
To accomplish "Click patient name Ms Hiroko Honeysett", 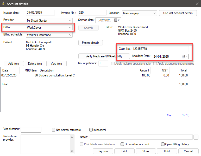I will 39,42.
